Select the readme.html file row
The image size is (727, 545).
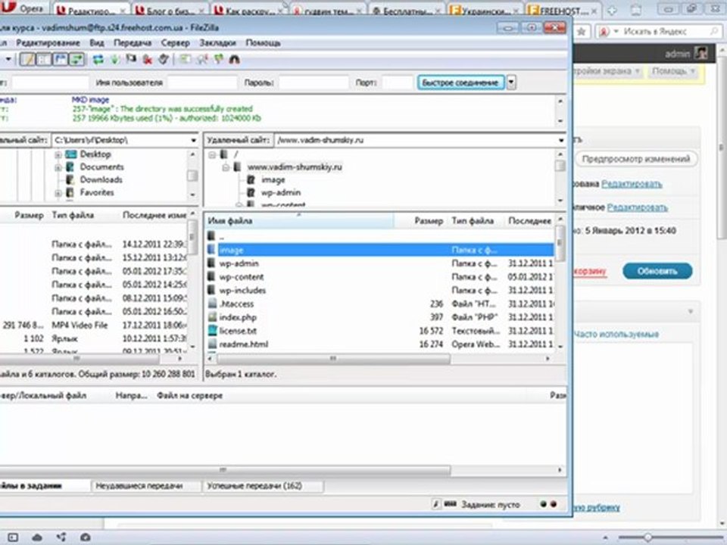(x=379, y=344)
